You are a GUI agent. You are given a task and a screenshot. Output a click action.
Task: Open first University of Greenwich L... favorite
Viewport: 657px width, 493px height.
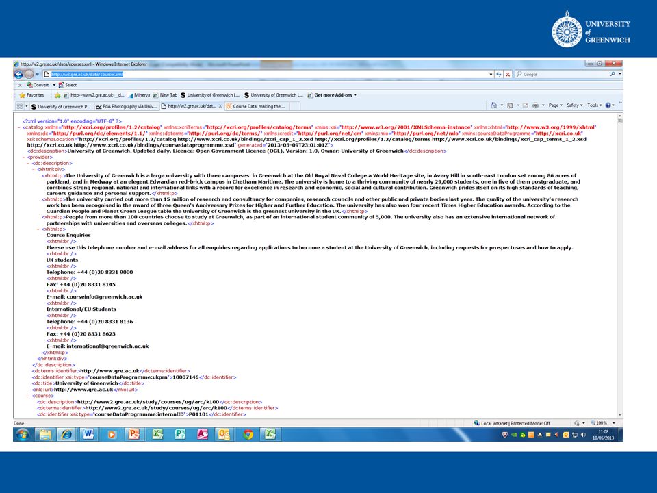pos(210,95)
